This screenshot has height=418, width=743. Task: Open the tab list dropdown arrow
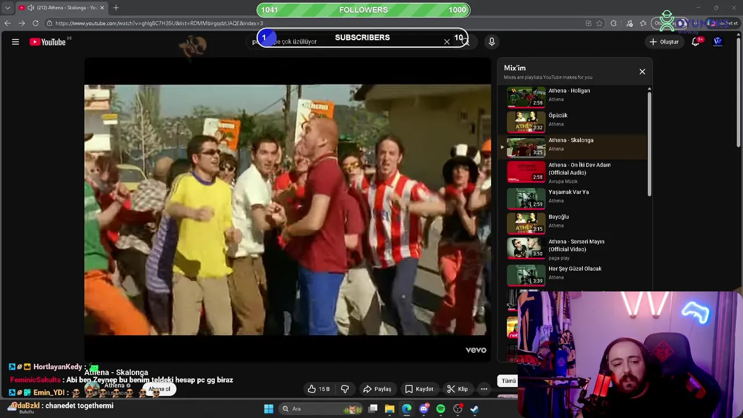[x=7, y=8]
